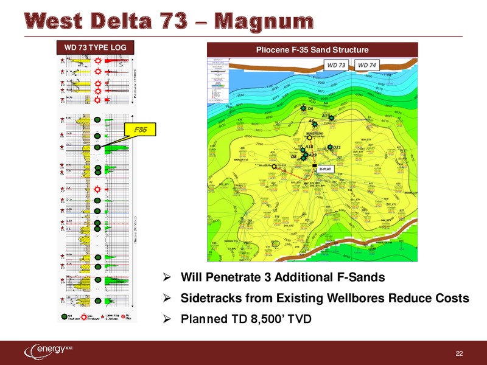
Task: Click the black D-PLAT platform square
Action: click(314, 165)
